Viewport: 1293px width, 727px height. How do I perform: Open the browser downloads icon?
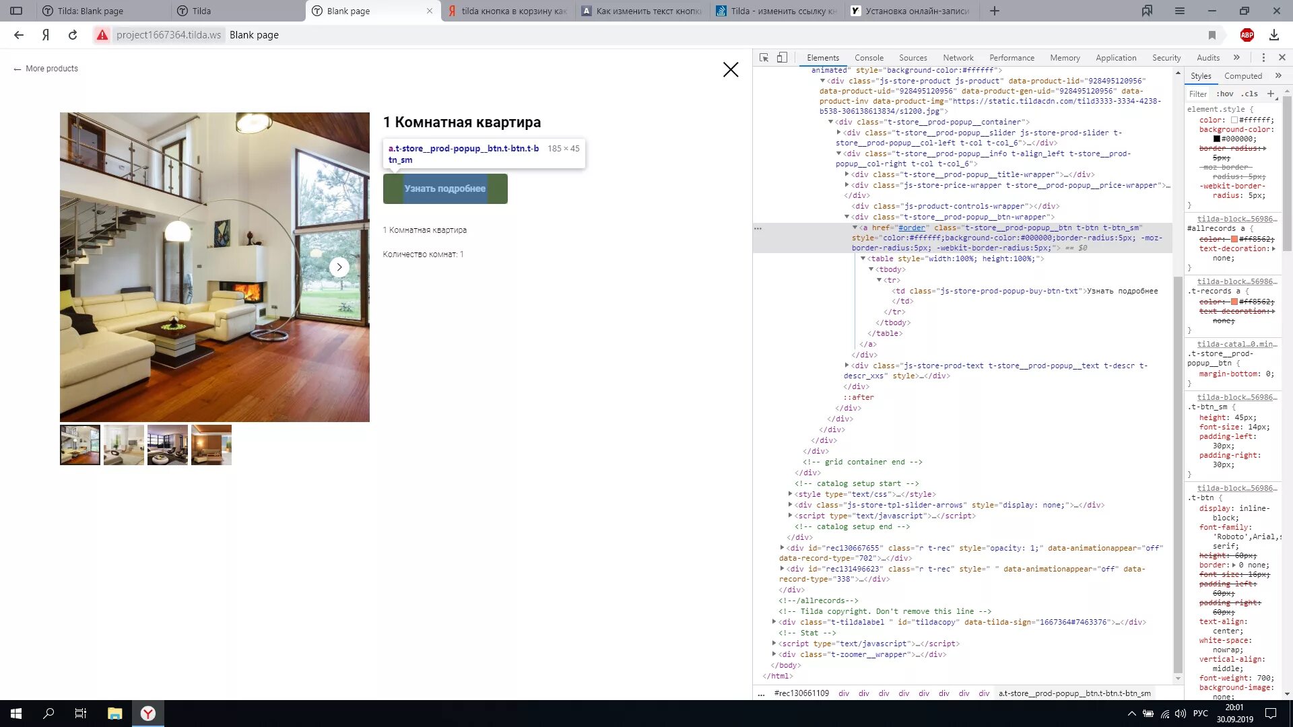(1274, 35)
